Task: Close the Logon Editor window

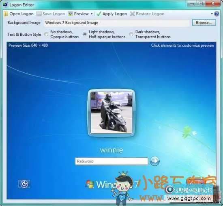Action: (x=213, y=3)
